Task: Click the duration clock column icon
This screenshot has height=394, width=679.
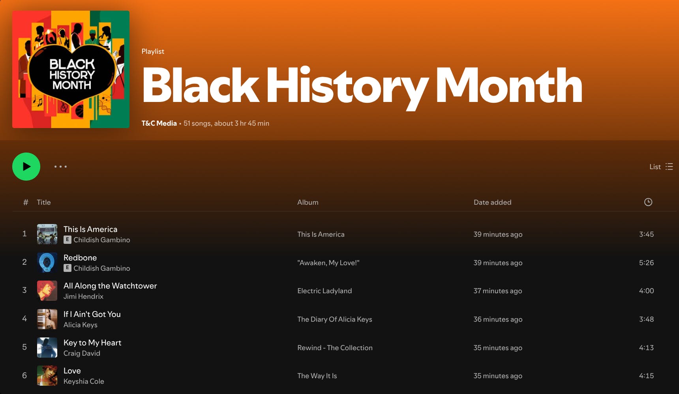Action: (x=649, y=202)
